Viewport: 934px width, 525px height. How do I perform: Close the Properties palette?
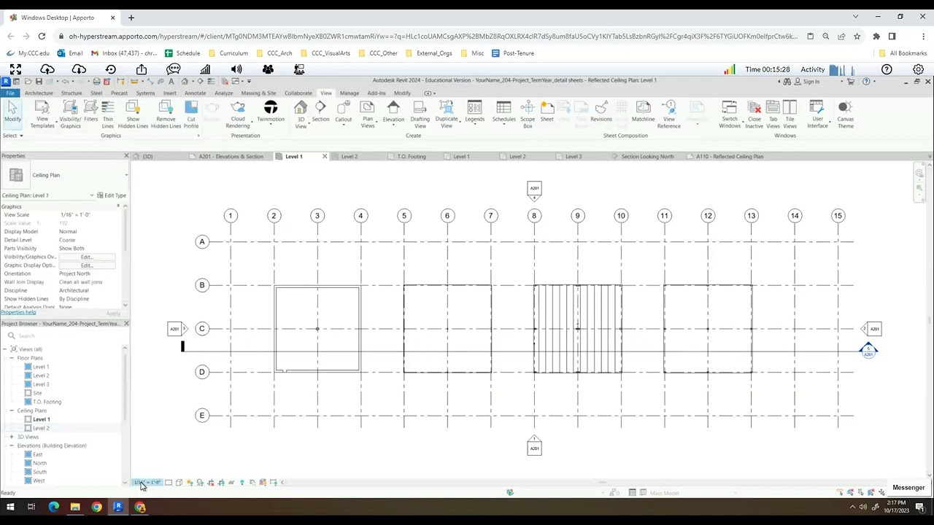(x=126, y=156)
